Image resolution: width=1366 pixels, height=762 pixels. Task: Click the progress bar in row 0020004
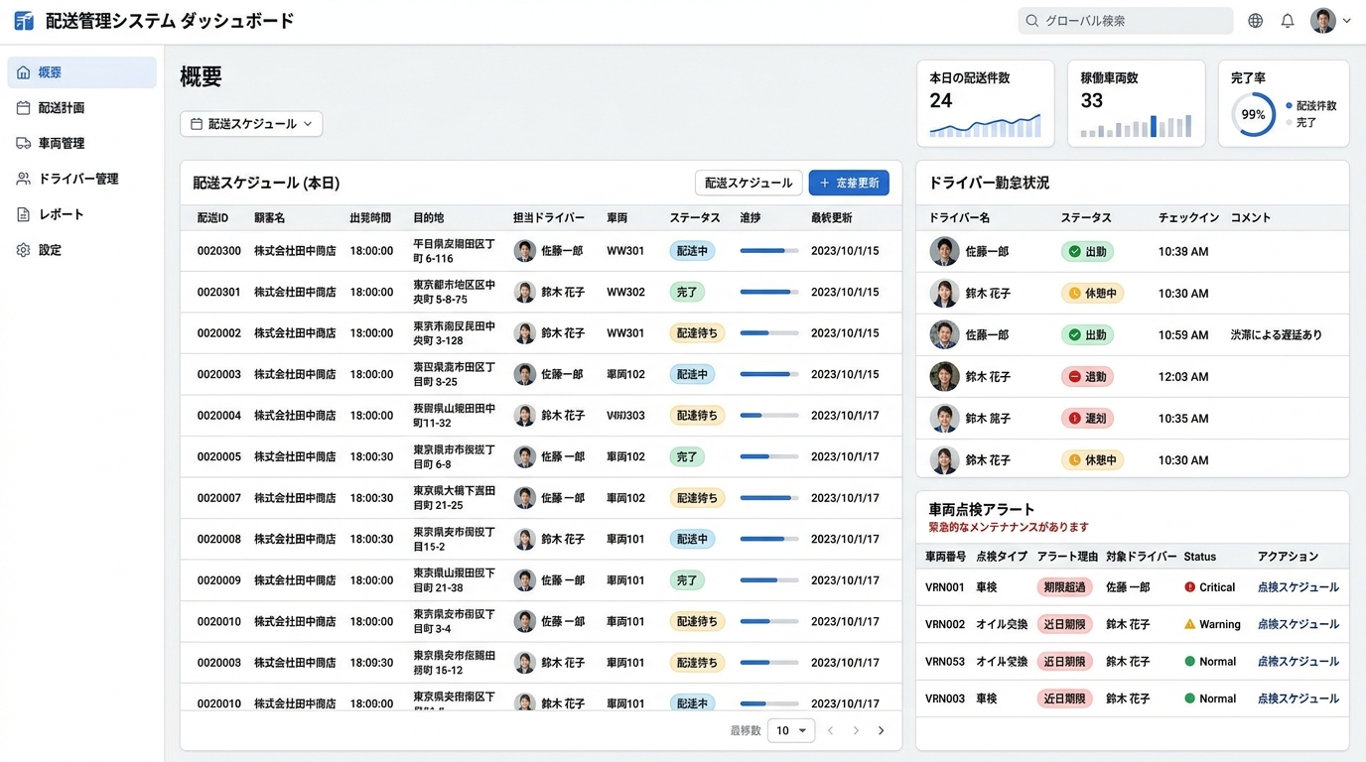point(769,416)
